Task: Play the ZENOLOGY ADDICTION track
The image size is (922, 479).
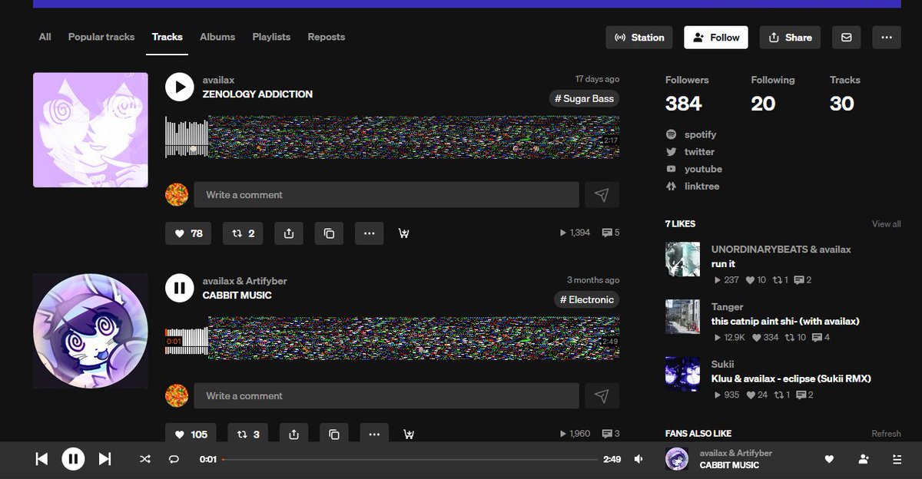Action: click(x=179, y=87)
